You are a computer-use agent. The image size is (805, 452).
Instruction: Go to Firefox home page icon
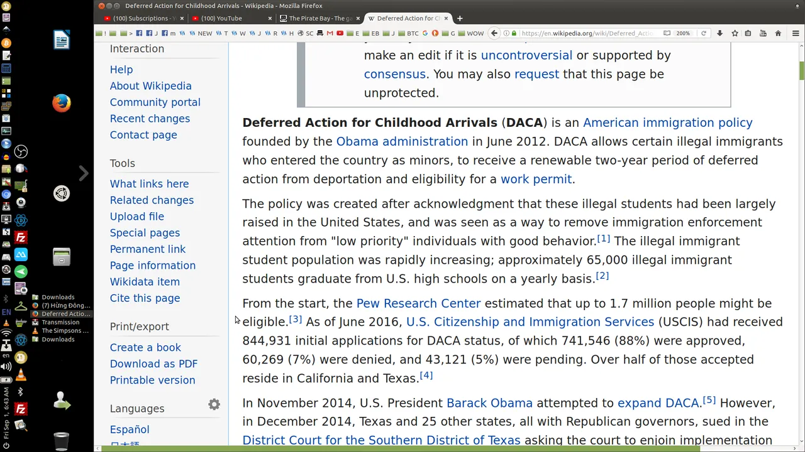[x=778, y=33]
